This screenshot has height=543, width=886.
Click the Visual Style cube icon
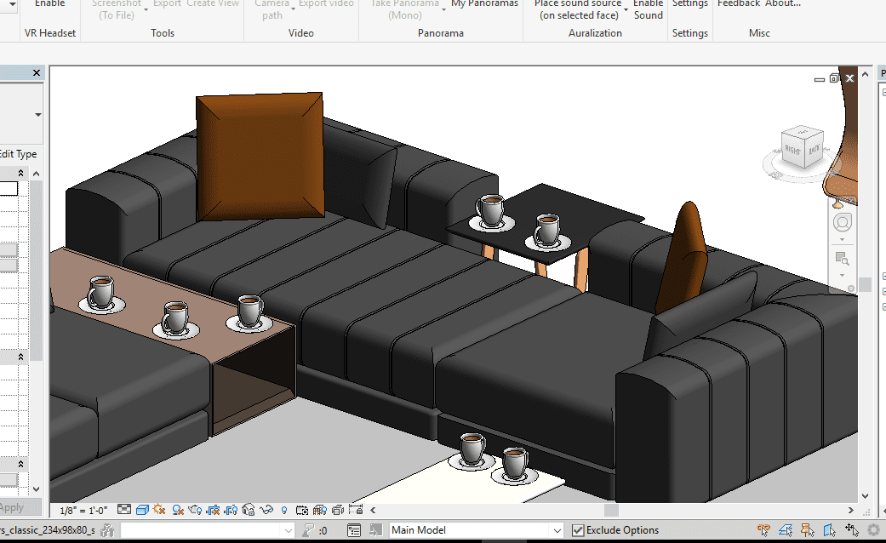[143, 510]
